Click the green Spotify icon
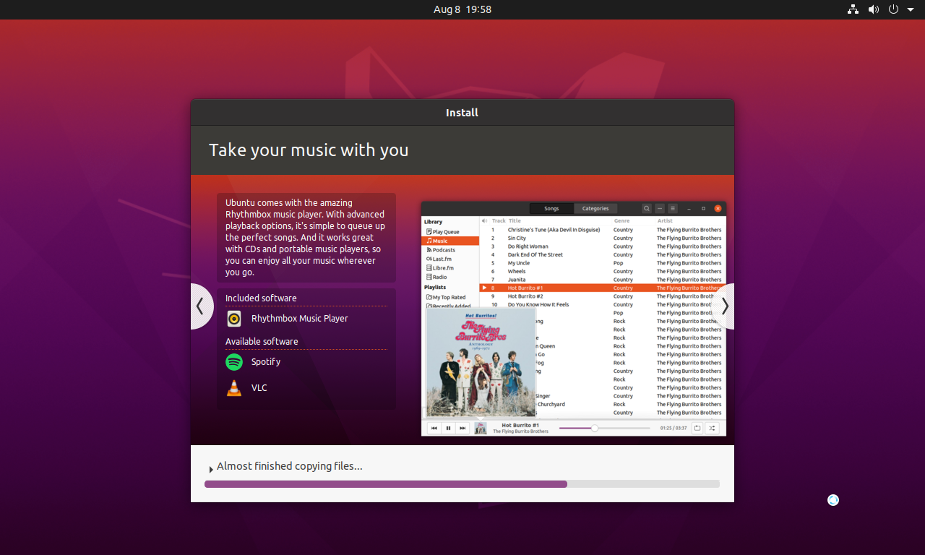 pos(234,362)
